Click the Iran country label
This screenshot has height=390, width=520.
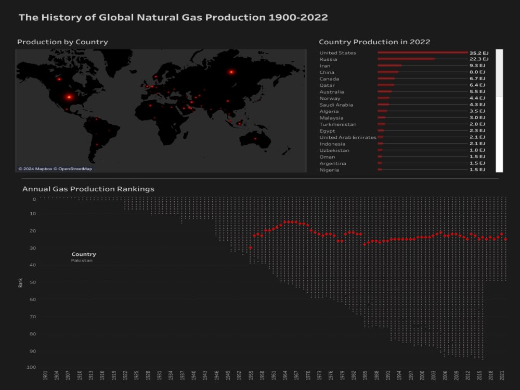tap(324, 66)
